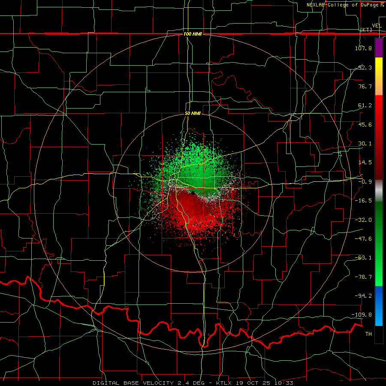Click the 61.2 legend value
386x386 pixels.
pyautogui.click(x=365, y=106)
